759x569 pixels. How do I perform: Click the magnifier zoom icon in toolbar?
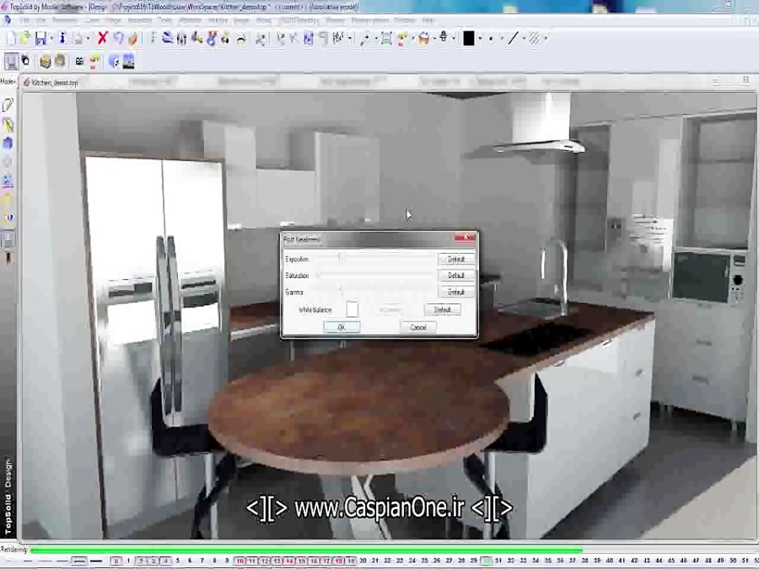coord(365,38)
